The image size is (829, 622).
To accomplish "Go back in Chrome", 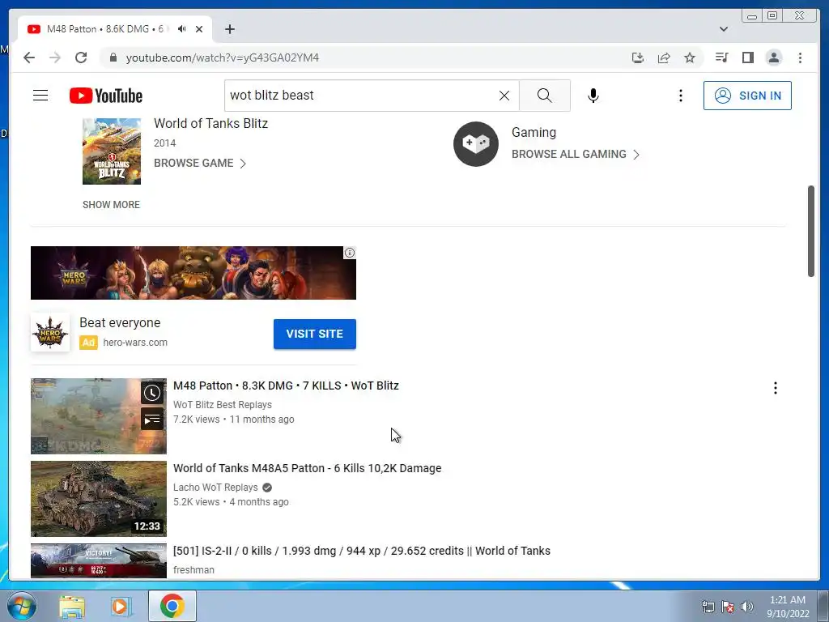I will tap(29, 58).
